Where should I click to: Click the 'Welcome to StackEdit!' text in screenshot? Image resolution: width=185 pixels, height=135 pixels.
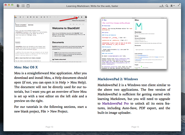(66, 28)
